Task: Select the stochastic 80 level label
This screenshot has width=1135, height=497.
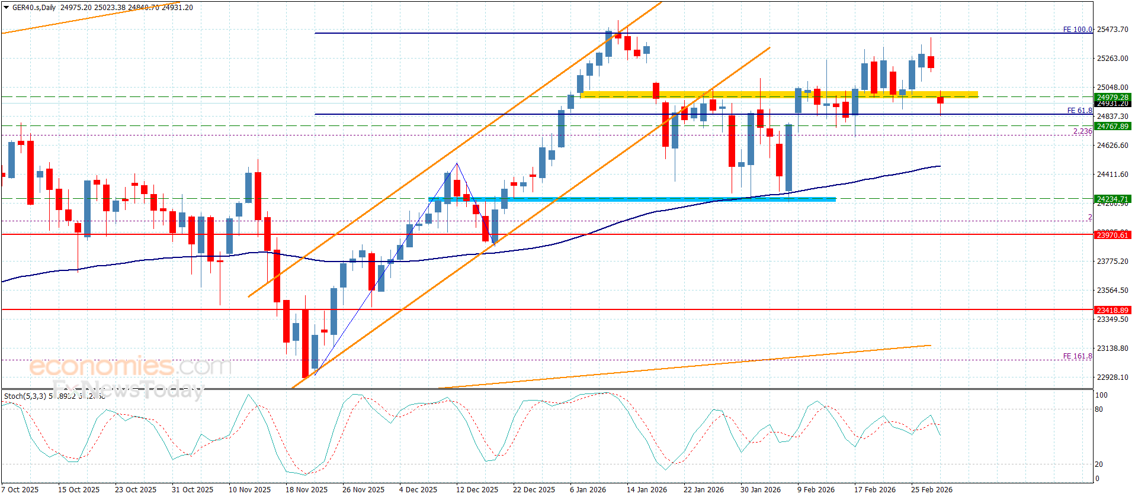Action: 1099,409
